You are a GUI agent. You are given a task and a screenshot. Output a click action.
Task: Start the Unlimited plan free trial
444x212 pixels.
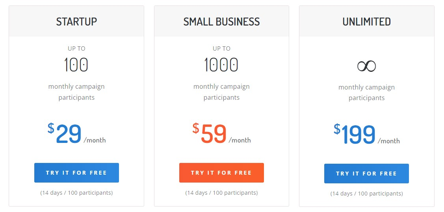pyautogui.click(x=366, y=174)
